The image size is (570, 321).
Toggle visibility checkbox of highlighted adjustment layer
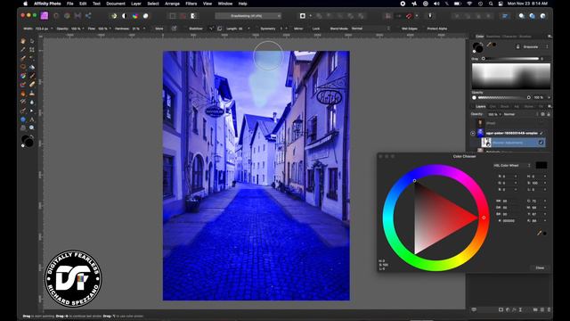pyautogui.click(x=541, y=143)
